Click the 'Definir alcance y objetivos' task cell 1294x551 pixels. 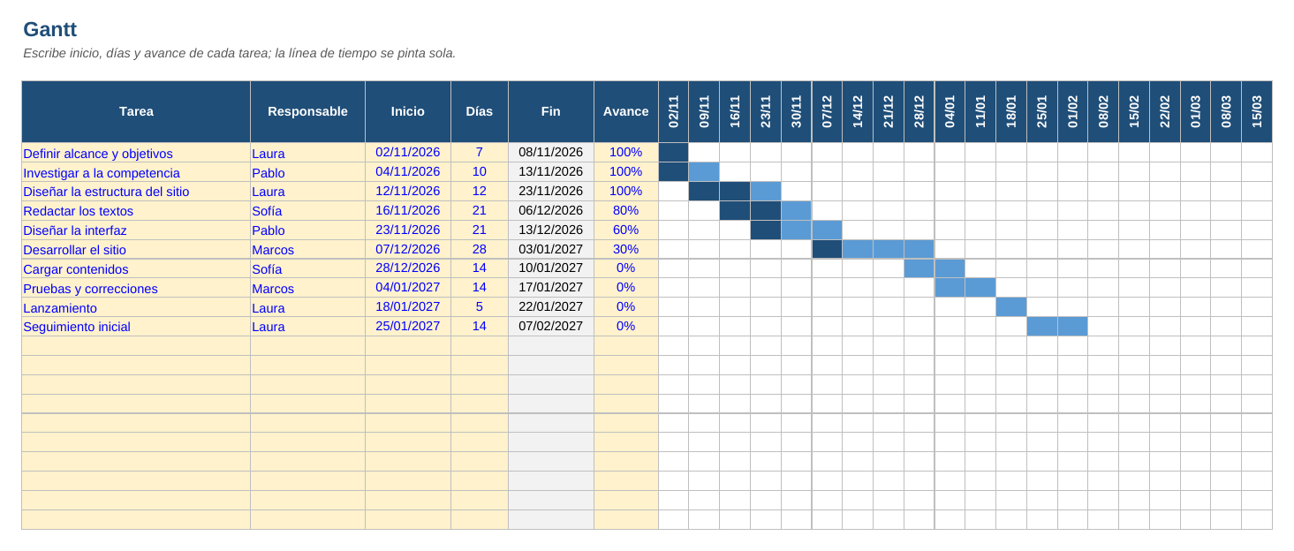[x=136, y=153]
